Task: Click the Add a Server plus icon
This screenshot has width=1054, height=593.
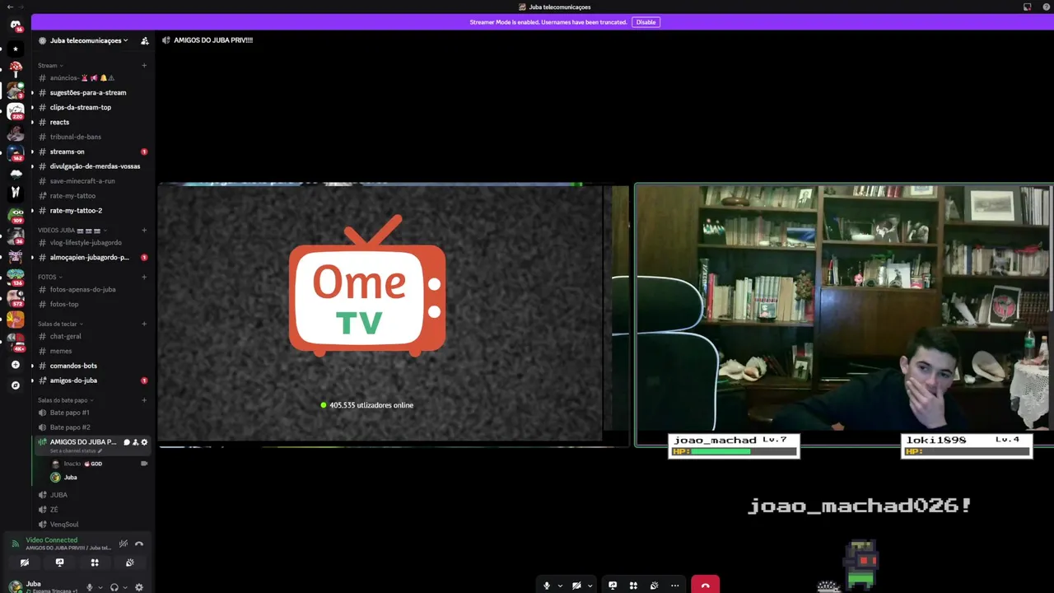Action: pos(16,364)
